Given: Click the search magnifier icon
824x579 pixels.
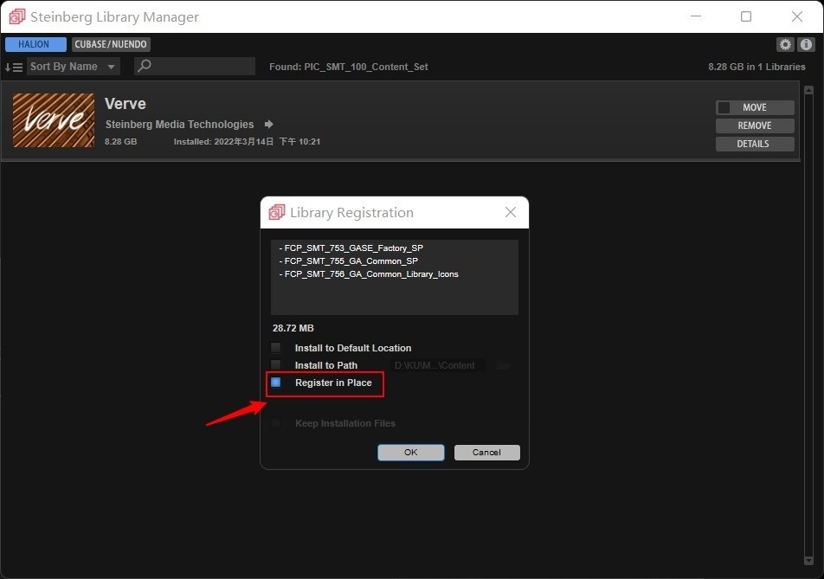Looking at the screenshot, I should point(144,66).
